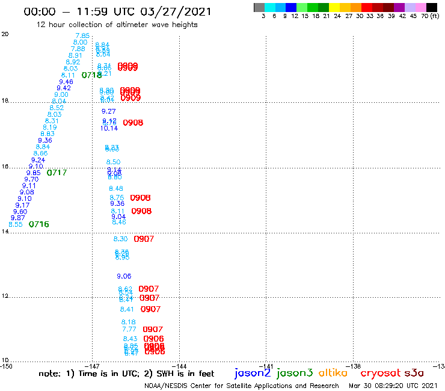This screenshot has height=391, width=445.
Task: Click the cyan swatch in the wave height legend
Action: click(x=270, y=7)
